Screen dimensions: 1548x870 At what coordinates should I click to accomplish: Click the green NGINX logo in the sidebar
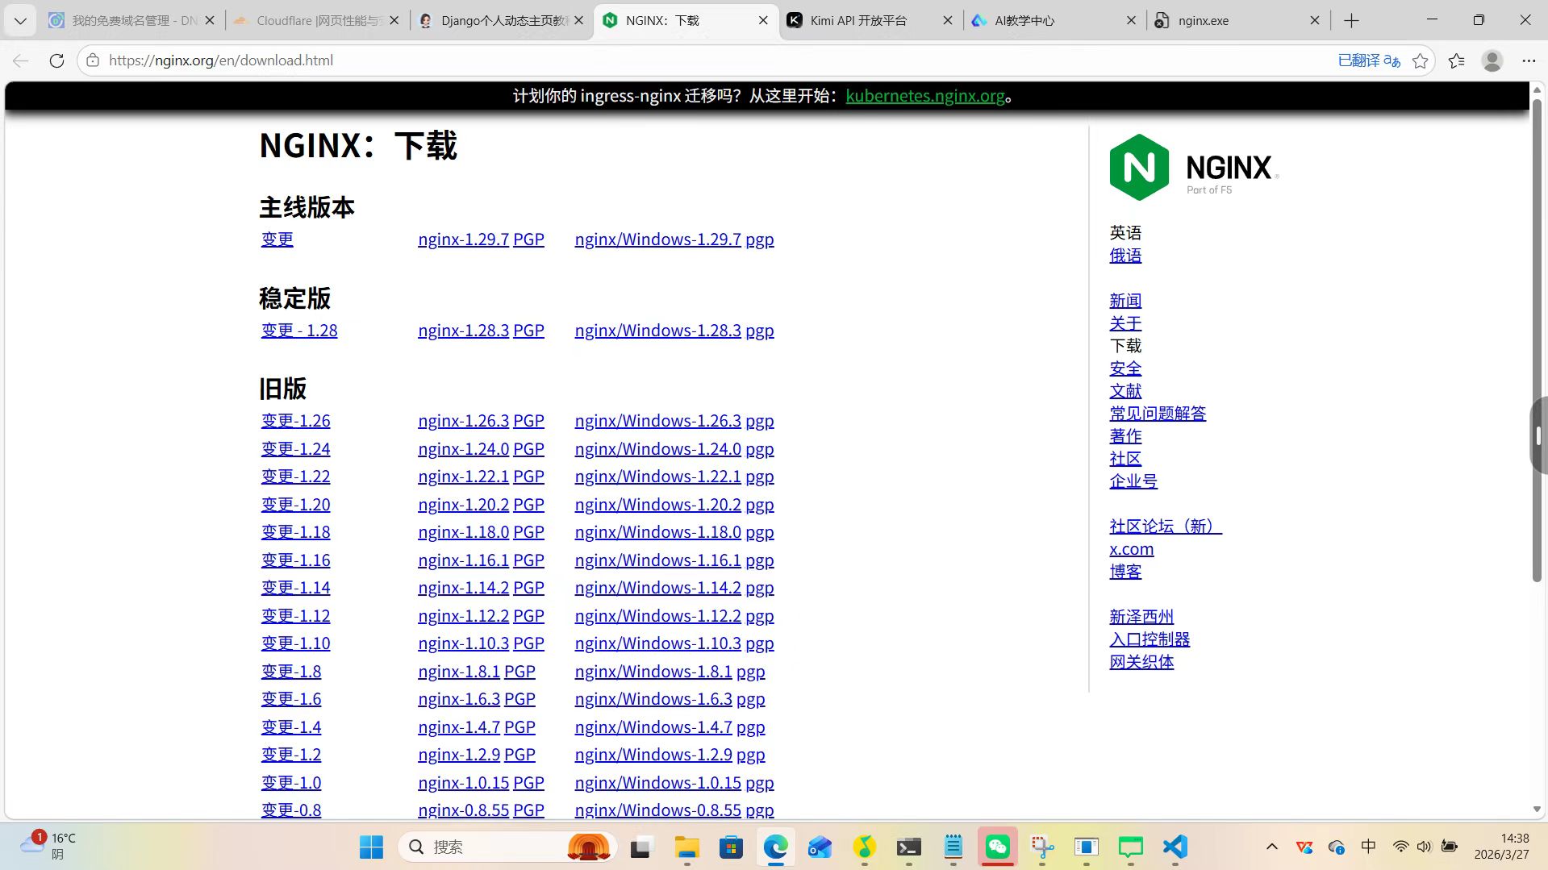1194,168
